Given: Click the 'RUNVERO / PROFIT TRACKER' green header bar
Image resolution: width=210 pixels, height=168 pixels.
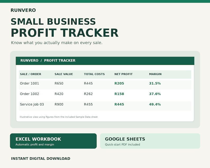Looking at the screenshot, I should [105, 61].
